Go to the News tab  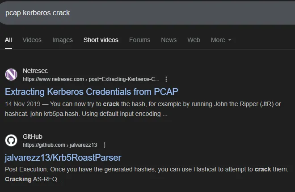pyautogui.click(x=169, y=40)
